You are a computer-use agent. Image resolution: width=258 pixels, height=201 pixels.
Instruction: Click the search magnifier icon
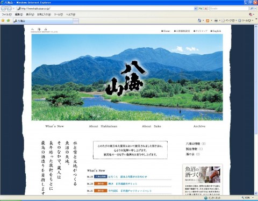[252, 9]
